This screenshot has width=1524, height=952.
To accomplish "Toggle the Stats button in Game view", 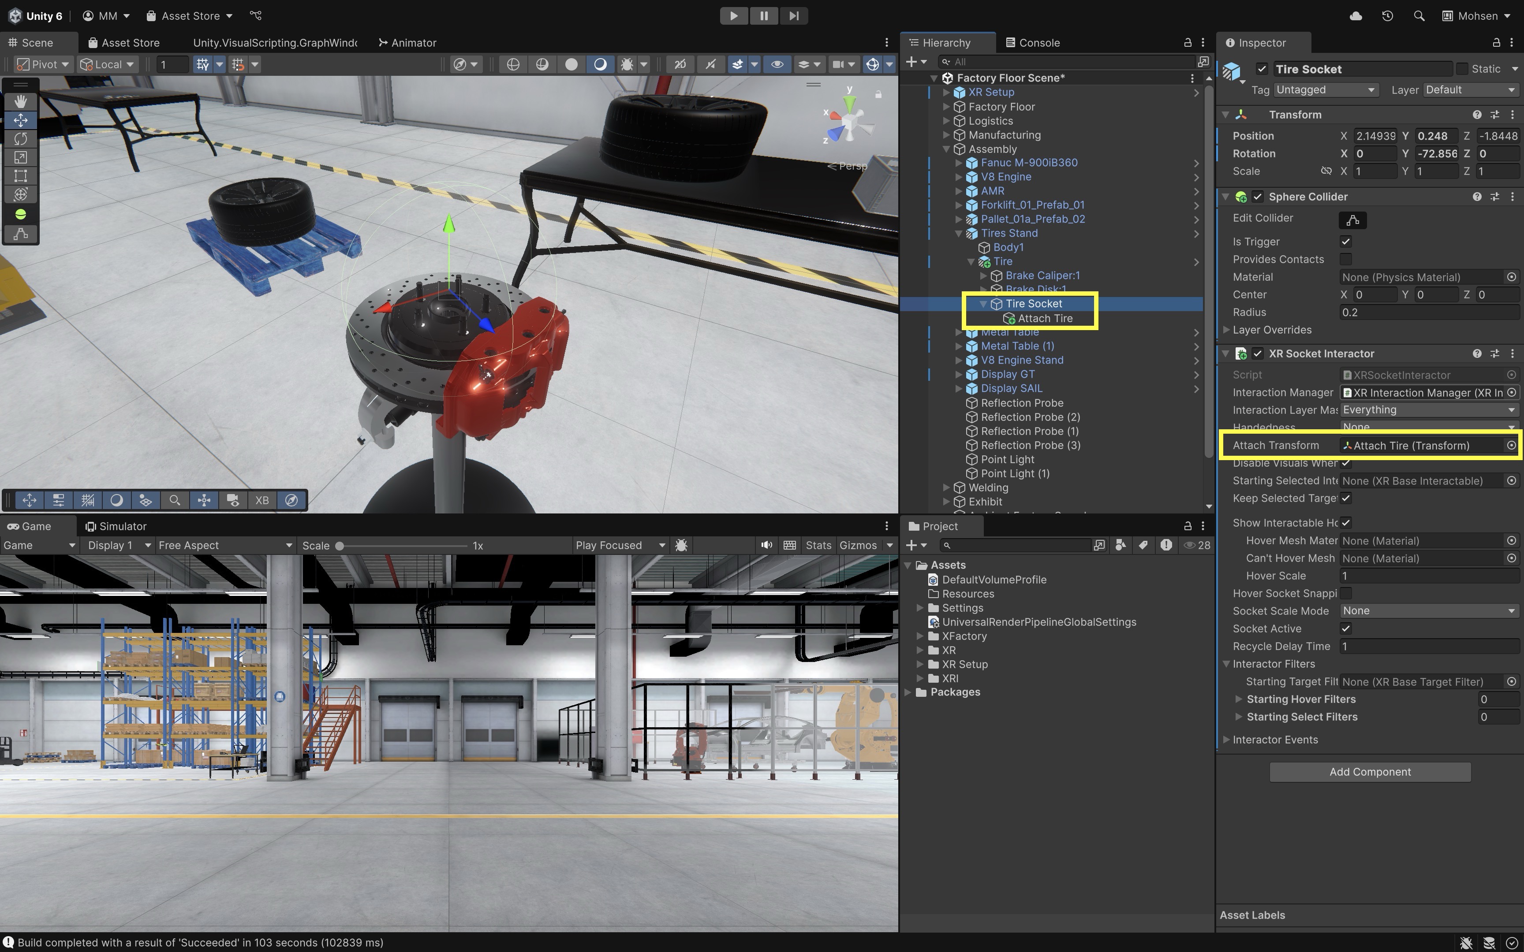I will tap(818, 545).
